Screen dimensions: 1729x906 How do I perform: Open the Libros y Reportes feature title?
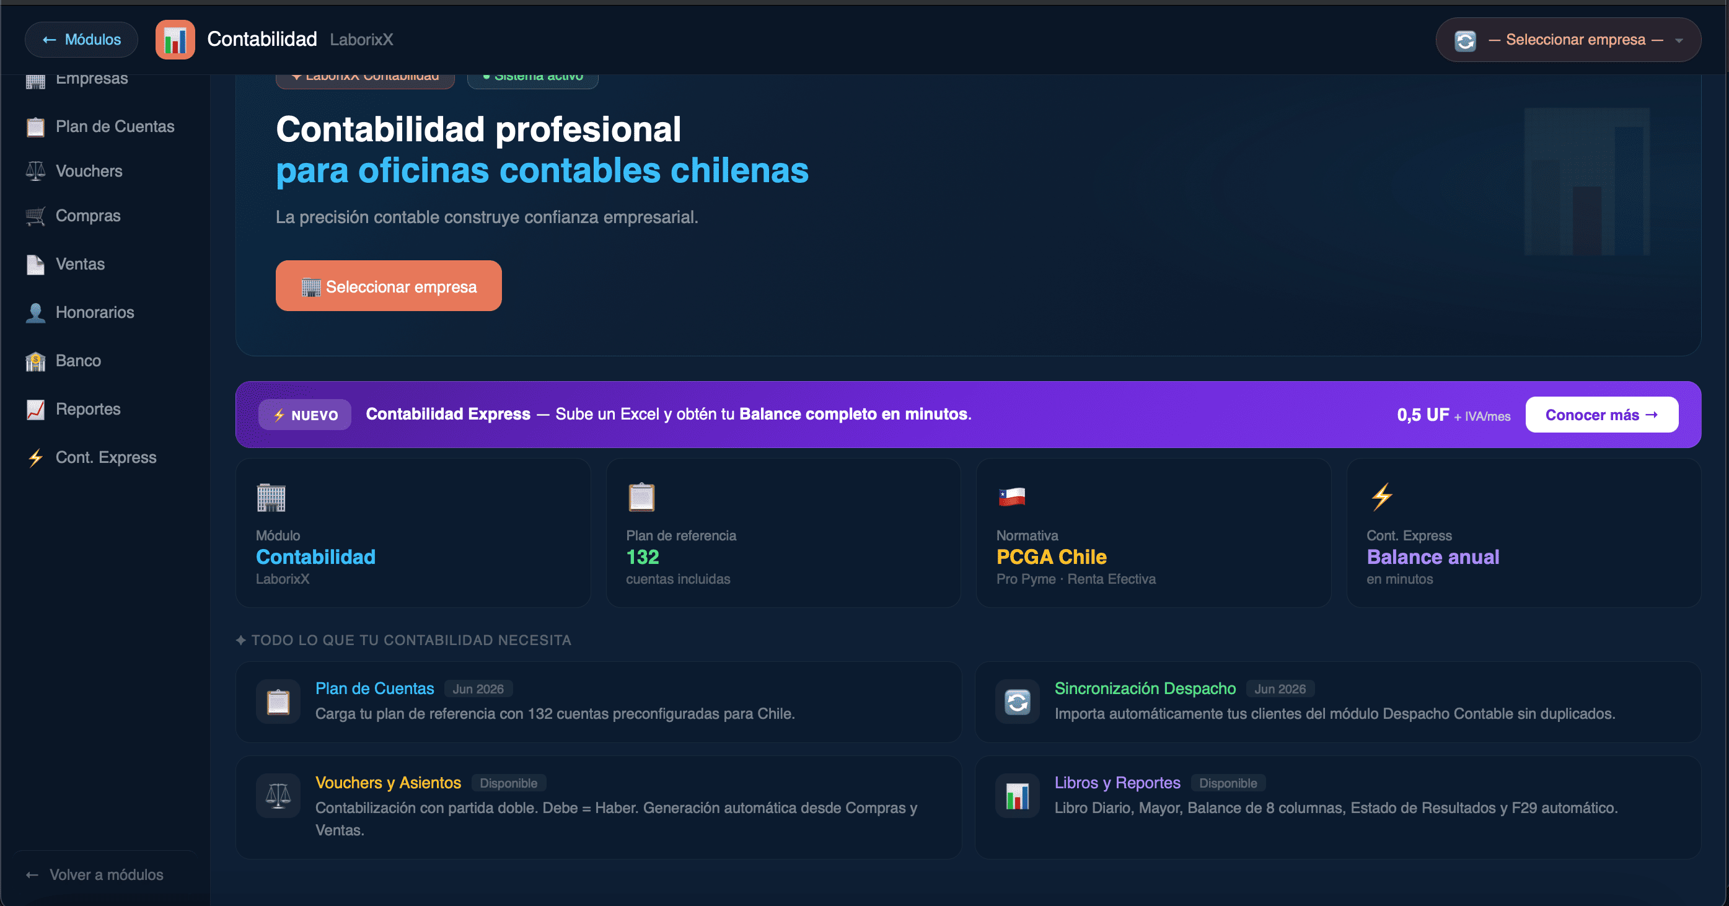coord(1117,783)
